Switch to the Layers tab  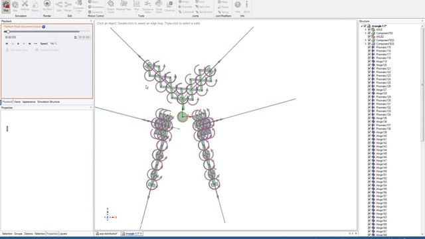click(63, 234)
